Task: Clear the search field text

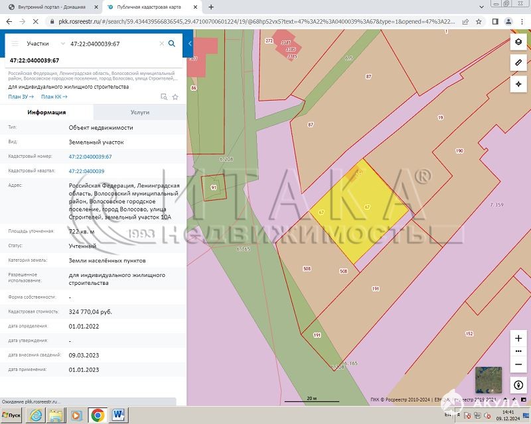Action: click(161, 44)
